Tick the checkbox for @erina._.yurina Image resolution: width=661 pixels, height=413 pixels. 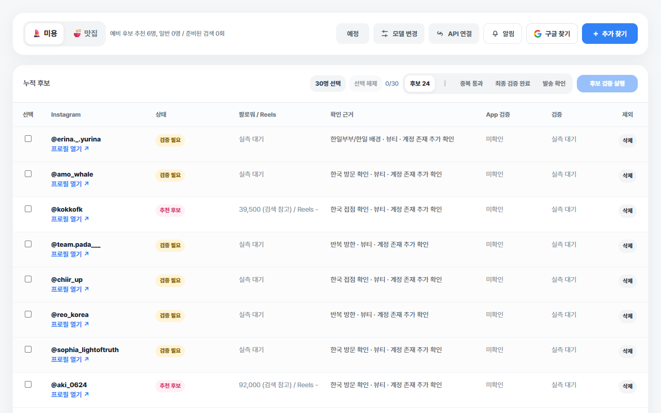pyautogui.click(x=28, y=138)
